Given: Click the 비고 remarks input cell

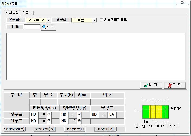Looking at the screenshot, I should (x=107, y=102).
